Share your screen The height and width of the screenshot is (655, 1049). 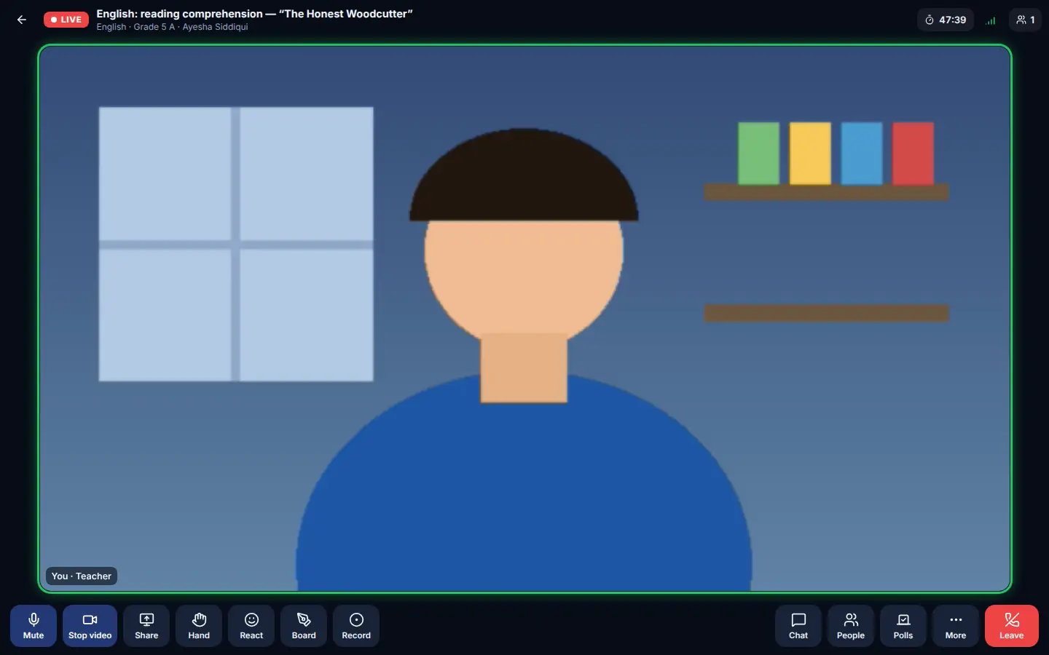(x=146, y=626)
